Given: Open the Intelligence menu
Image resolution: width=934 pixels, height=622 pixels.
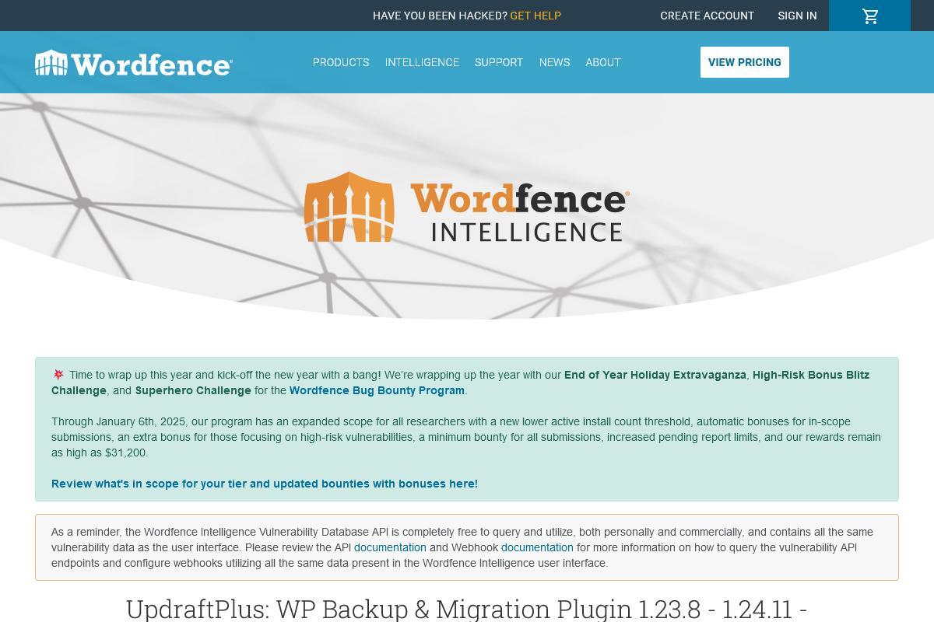Looking at the screenshot, I should (x=422, y=62).
